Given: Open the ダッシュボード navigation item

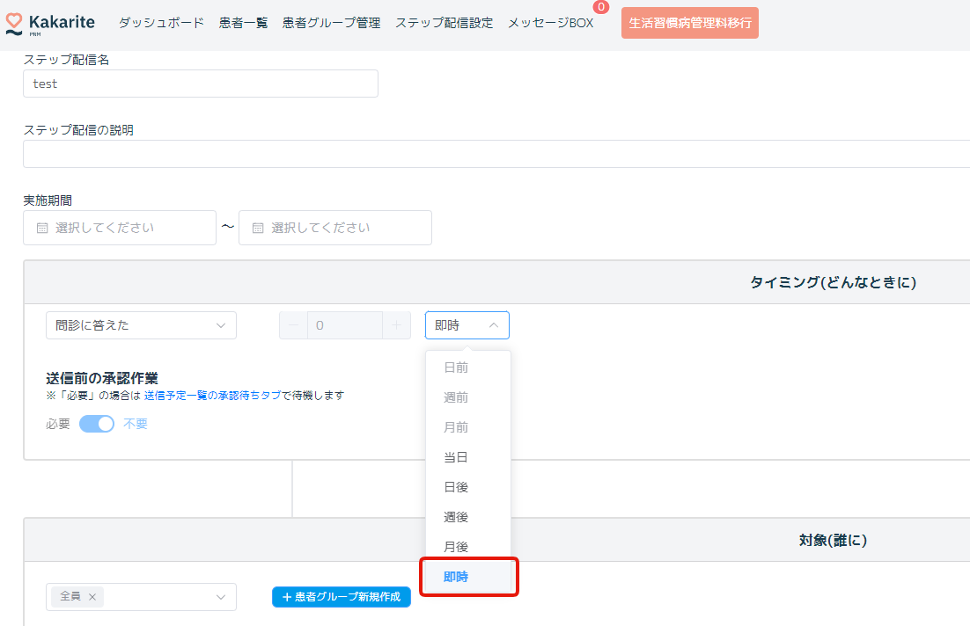Looking at the screenshot, I should (161, 23).
